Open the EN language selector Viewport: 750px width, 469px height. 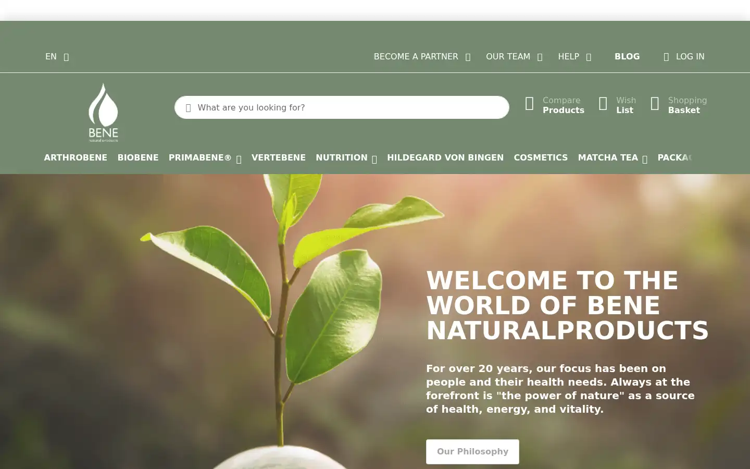[57, 56]
